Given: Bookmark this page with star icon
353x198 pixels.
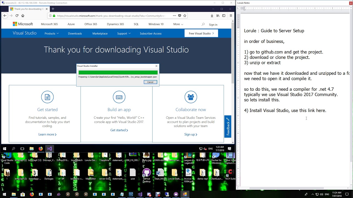Looking at the screenshot, I should click(x=185, y=16).
